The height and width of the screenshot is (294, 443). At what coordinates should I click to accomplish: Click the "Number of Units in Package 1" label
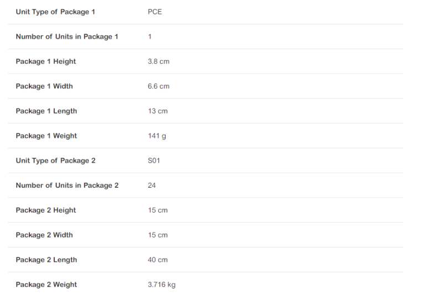tap(67, 37)
